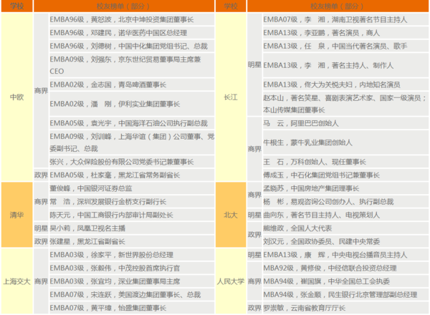Click the row for 潘刚, 伊利实业集团董事长

pos(132,104)
